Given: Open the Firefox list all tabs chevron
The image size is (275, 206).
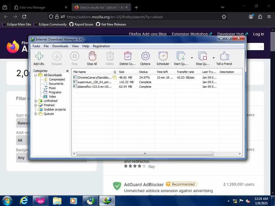Looking at the screenshot, I should pyautogui.click(x=223, y=7).
